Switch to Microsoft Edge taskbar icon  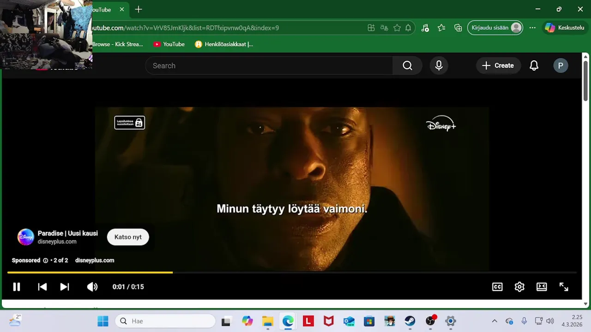click(x=288, y=321)
